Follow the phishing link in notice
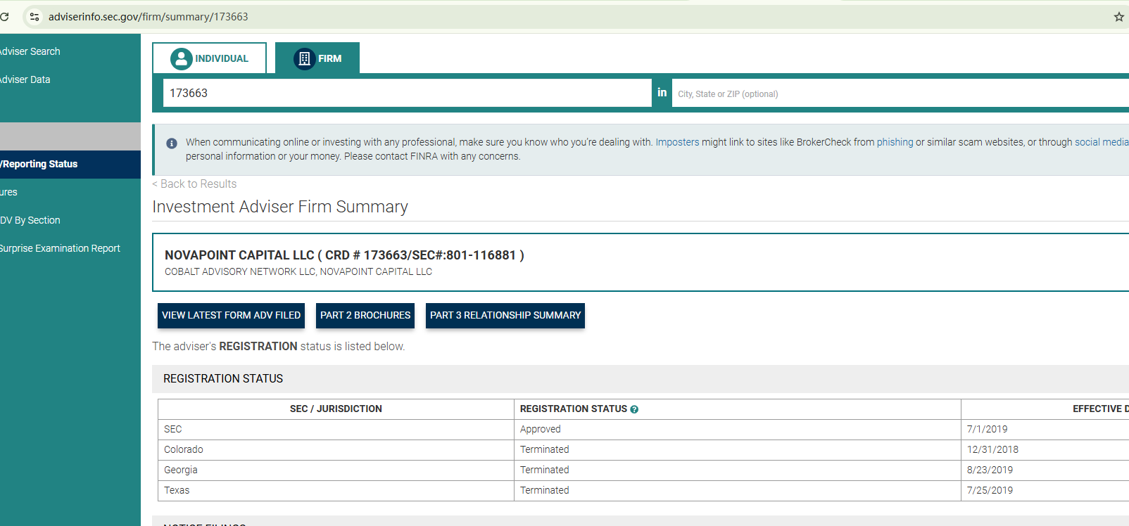Image resolution: width=1129 pixels, height=526 pixels. (895, 142)
